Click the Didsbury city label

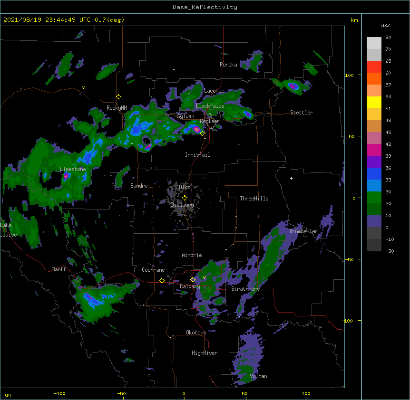pyautogui.click(x=182, y=205)
